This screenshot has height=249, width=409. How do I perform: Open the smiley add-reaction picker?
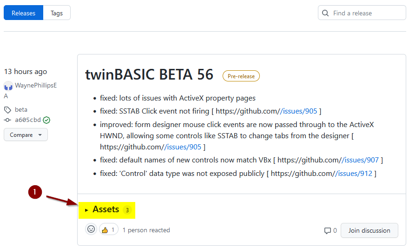[91, 229]
